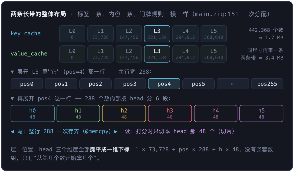Click the 同尺寸再来一条 note

point(265,50)
